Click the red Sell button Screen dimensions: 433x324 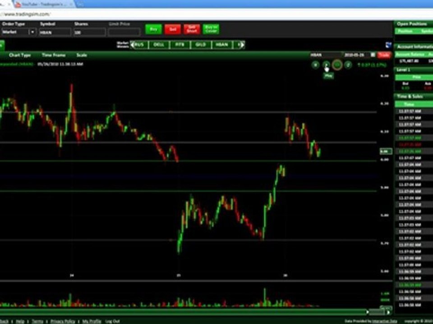pyautogui.click(x=173, y=29)
